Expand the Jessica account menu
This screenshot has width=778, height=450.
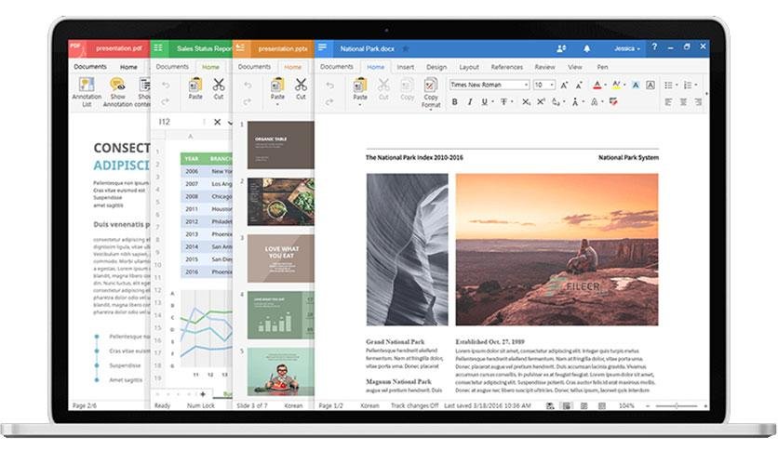[x=626, y=48]
